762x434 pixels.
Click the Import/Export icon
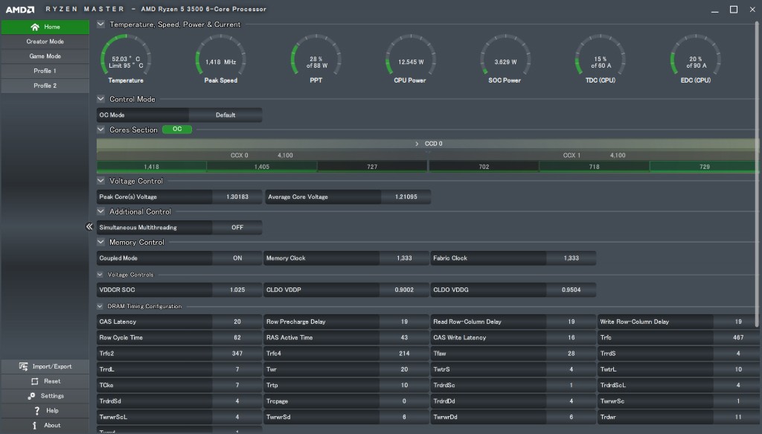coord(24,366)
